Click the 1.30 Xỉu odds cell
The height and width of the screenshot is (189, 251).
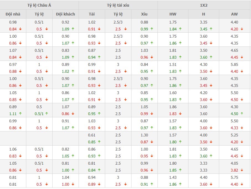pos(144,135)
